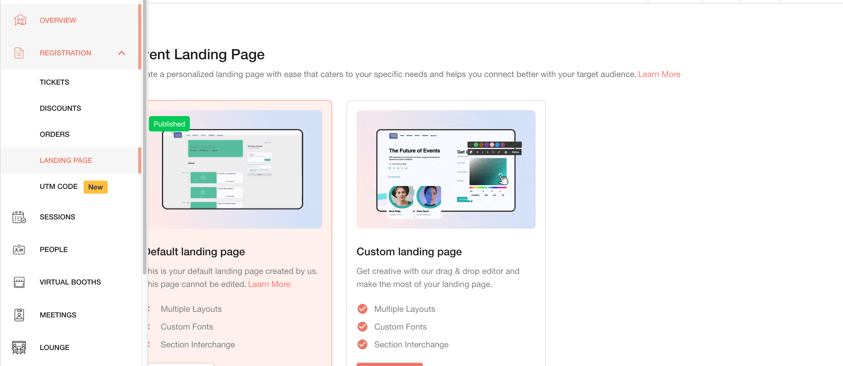843x366 pixels.
Task: Click the green Published badge
Action: (169, 124)
